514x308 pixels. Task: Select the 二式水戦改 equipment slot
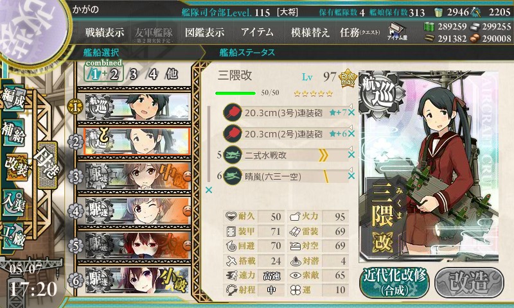coord(285,155)
